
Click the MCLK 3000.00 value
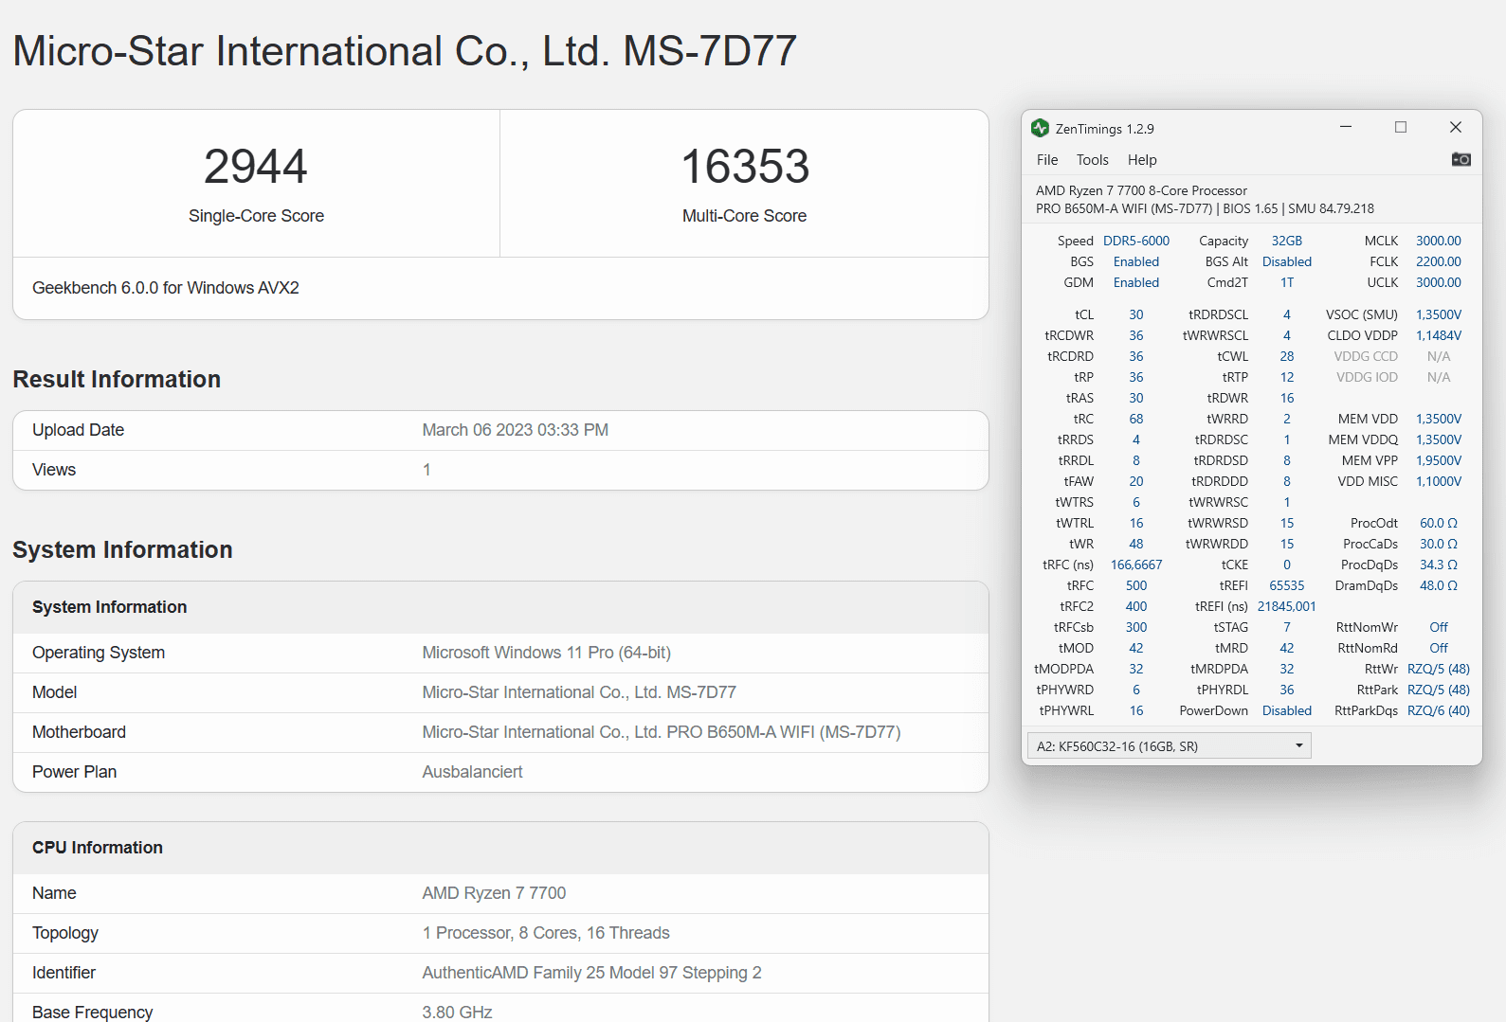1439,241
